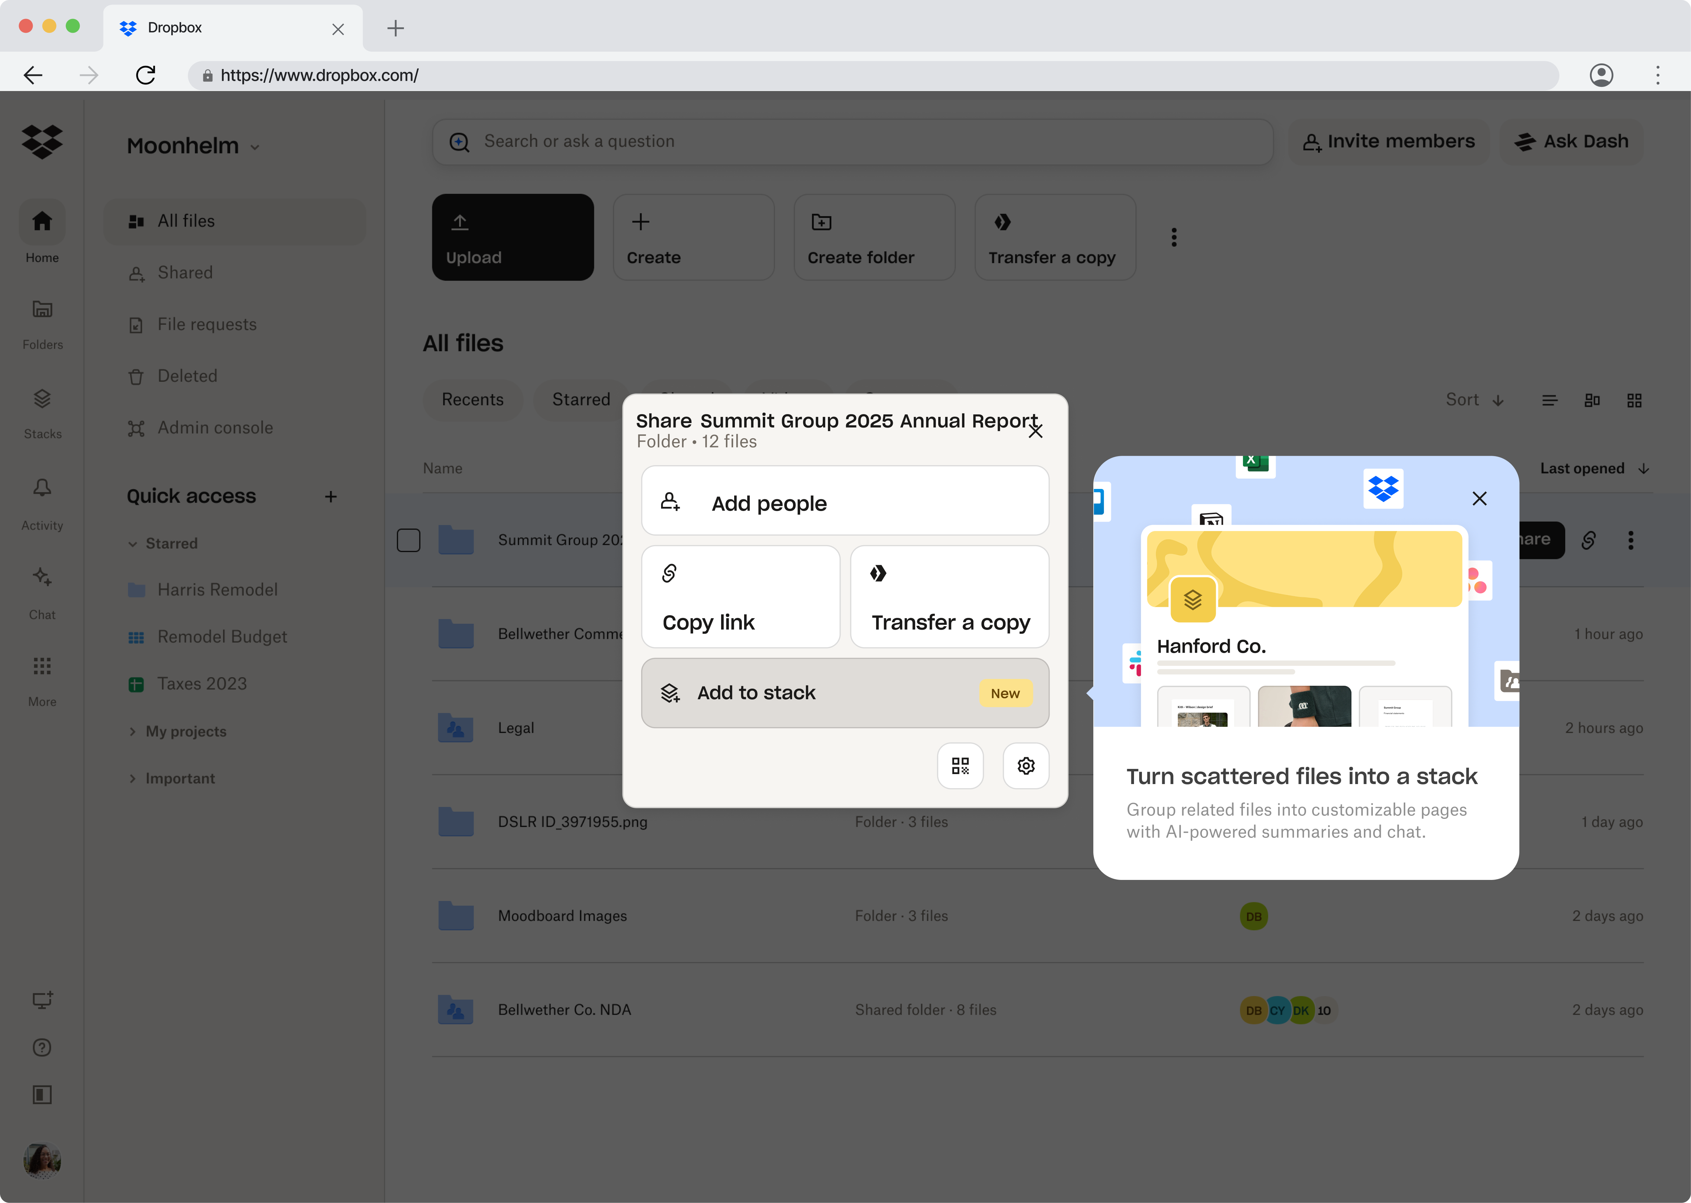Tick the Summit Group folder checkbox
Screen dimensions: 1691x1203
[409, 540]
